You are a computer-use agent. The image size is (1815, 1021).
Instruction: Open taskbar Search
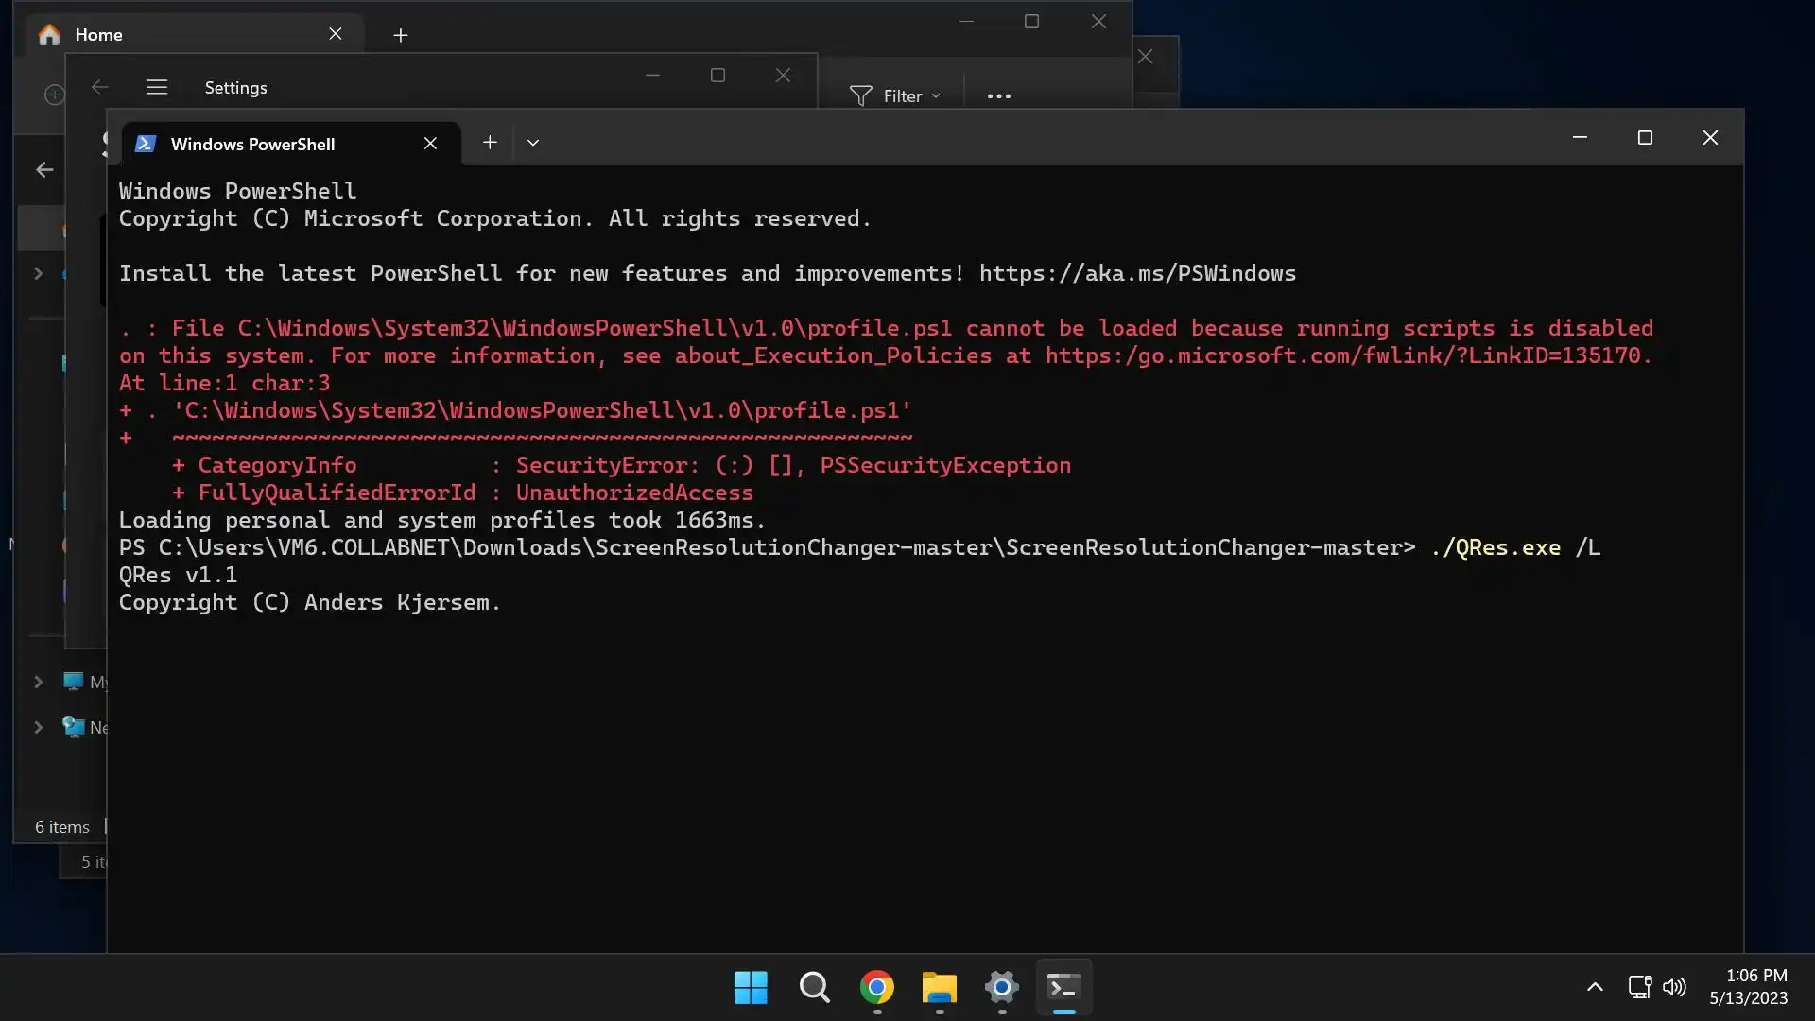click(814, 988)
